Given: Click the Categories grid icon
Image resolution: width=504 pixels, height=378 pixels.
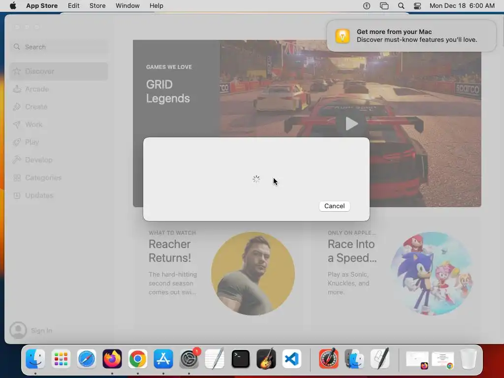Looking at the screenshot, I should coord(17,177).
